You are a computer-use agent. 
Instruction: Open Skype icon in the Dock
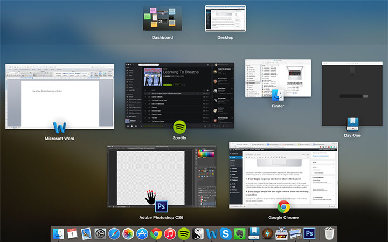point(226,233)
